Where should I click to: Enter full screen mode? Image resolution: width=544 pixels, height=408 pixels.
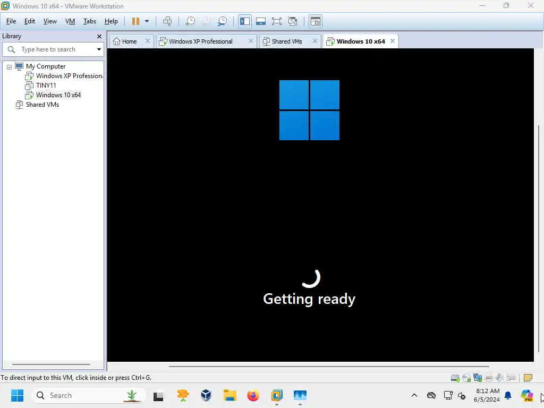coord(277,21)
